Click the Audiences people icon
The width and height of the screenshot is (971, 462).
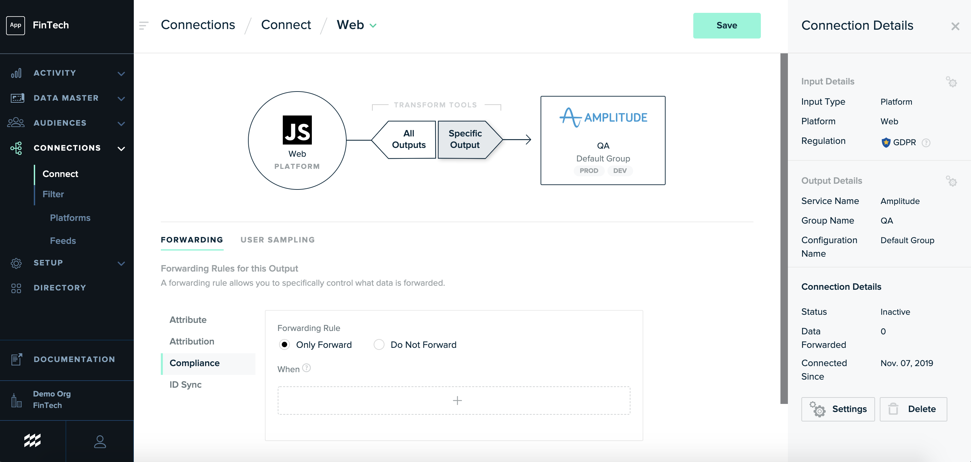(x=16, y=123)
